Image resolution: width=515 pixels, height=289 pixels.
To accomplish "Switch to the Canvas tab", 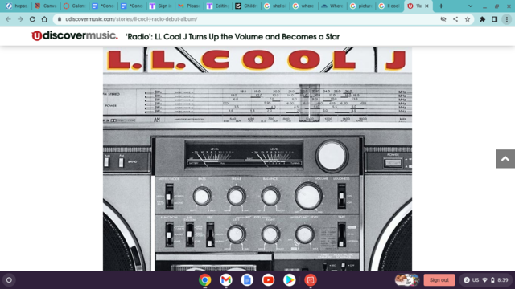I will (x=46, y=6).
